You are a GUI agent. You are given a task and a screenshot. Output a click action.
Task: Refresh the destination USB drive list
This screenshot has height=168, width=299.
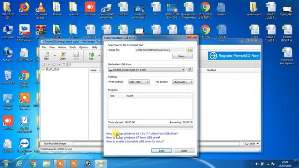[190, 70]
